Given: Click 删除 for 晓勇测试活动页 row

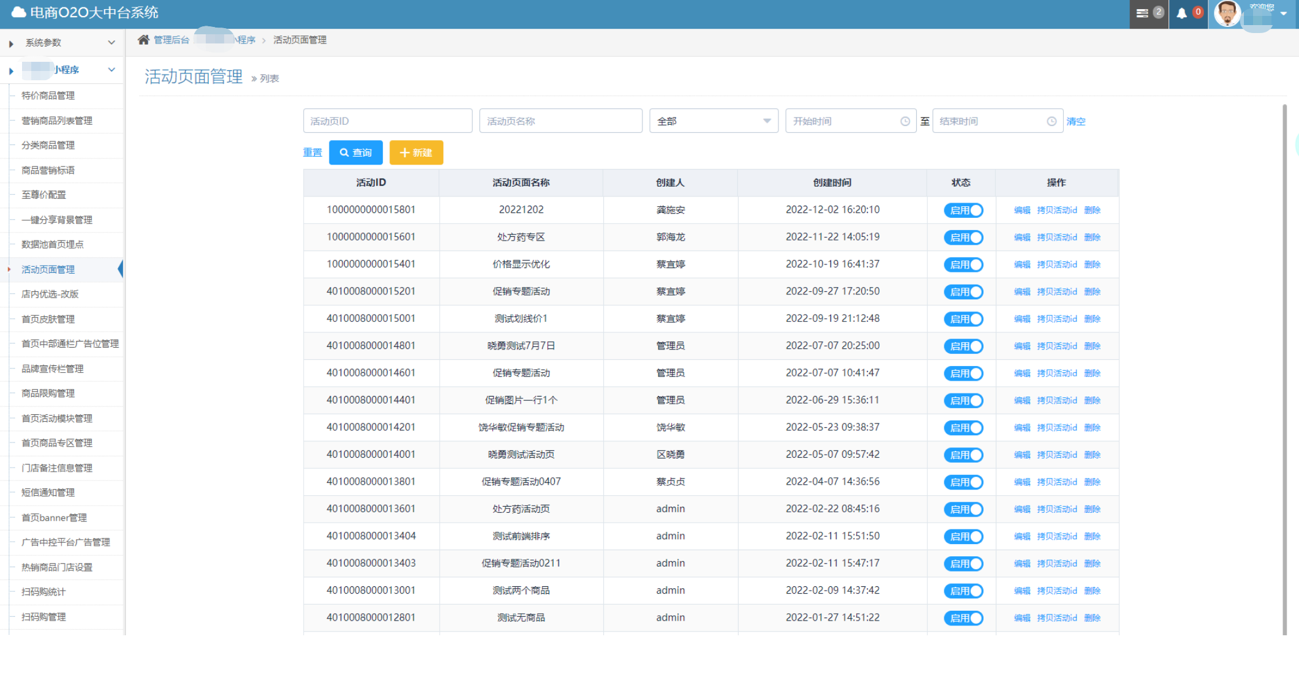Looking at the screenshot, I should 1092,455.
